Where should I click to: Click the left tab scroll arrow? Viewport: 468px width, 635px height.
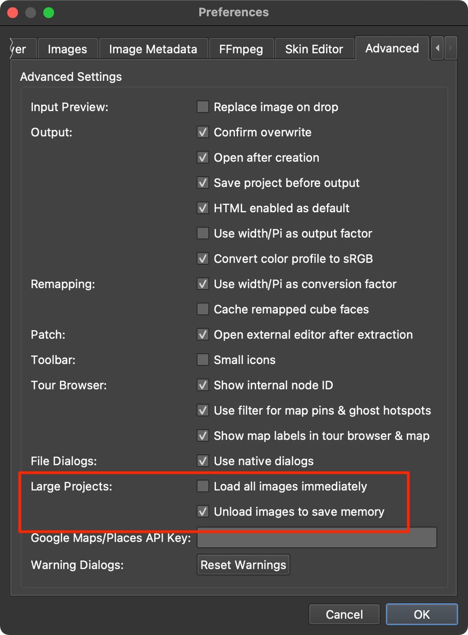coord(437,48)
